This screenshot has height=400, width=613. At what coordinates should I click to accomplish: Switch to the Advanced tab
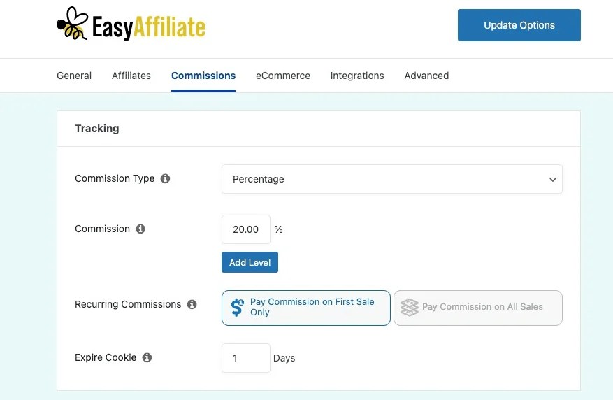click(426, 76)
